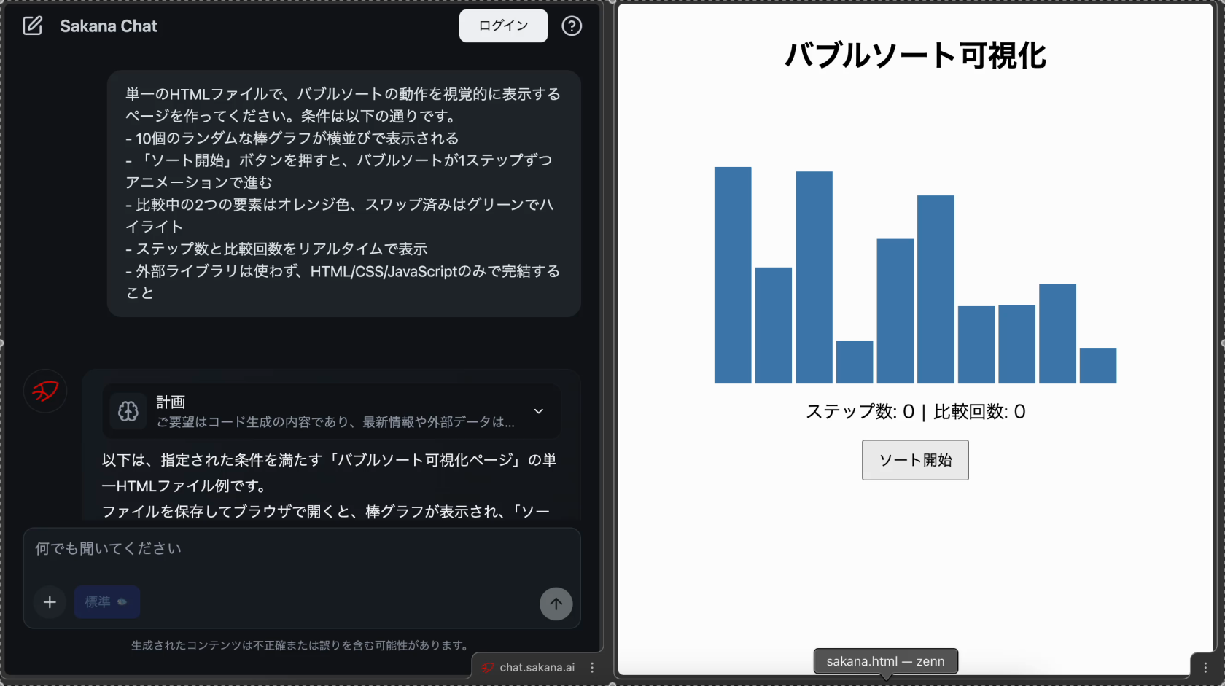Click the tallest blue bar in the chart
The height and width of the screenshot is (686, 1225).
[x=732, y=273]
